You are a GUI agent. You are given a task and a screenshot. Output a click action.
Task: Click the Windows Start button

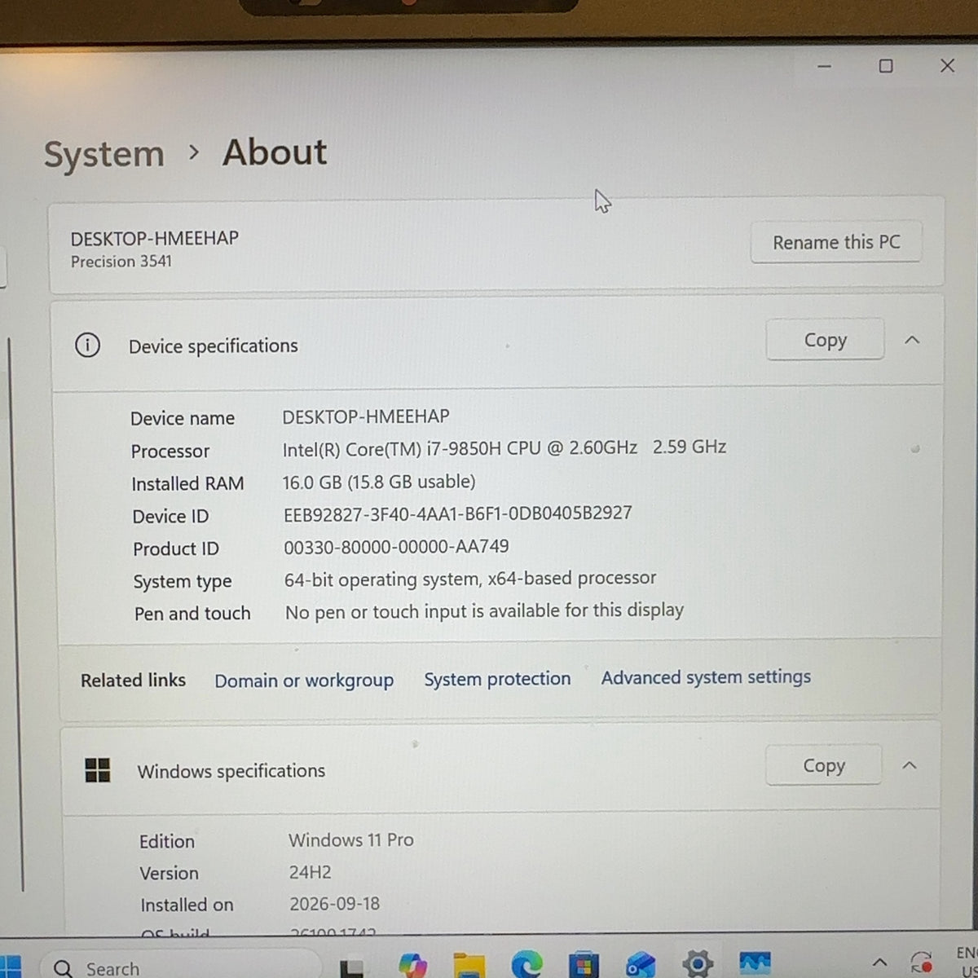[x=10, y=967]
